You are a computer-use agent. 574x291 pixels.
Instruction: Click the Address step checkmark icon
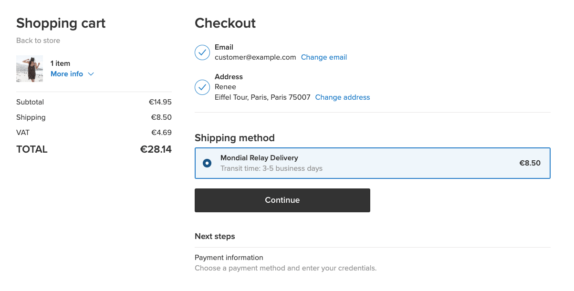pyautogui.click(x=202, y=87)
